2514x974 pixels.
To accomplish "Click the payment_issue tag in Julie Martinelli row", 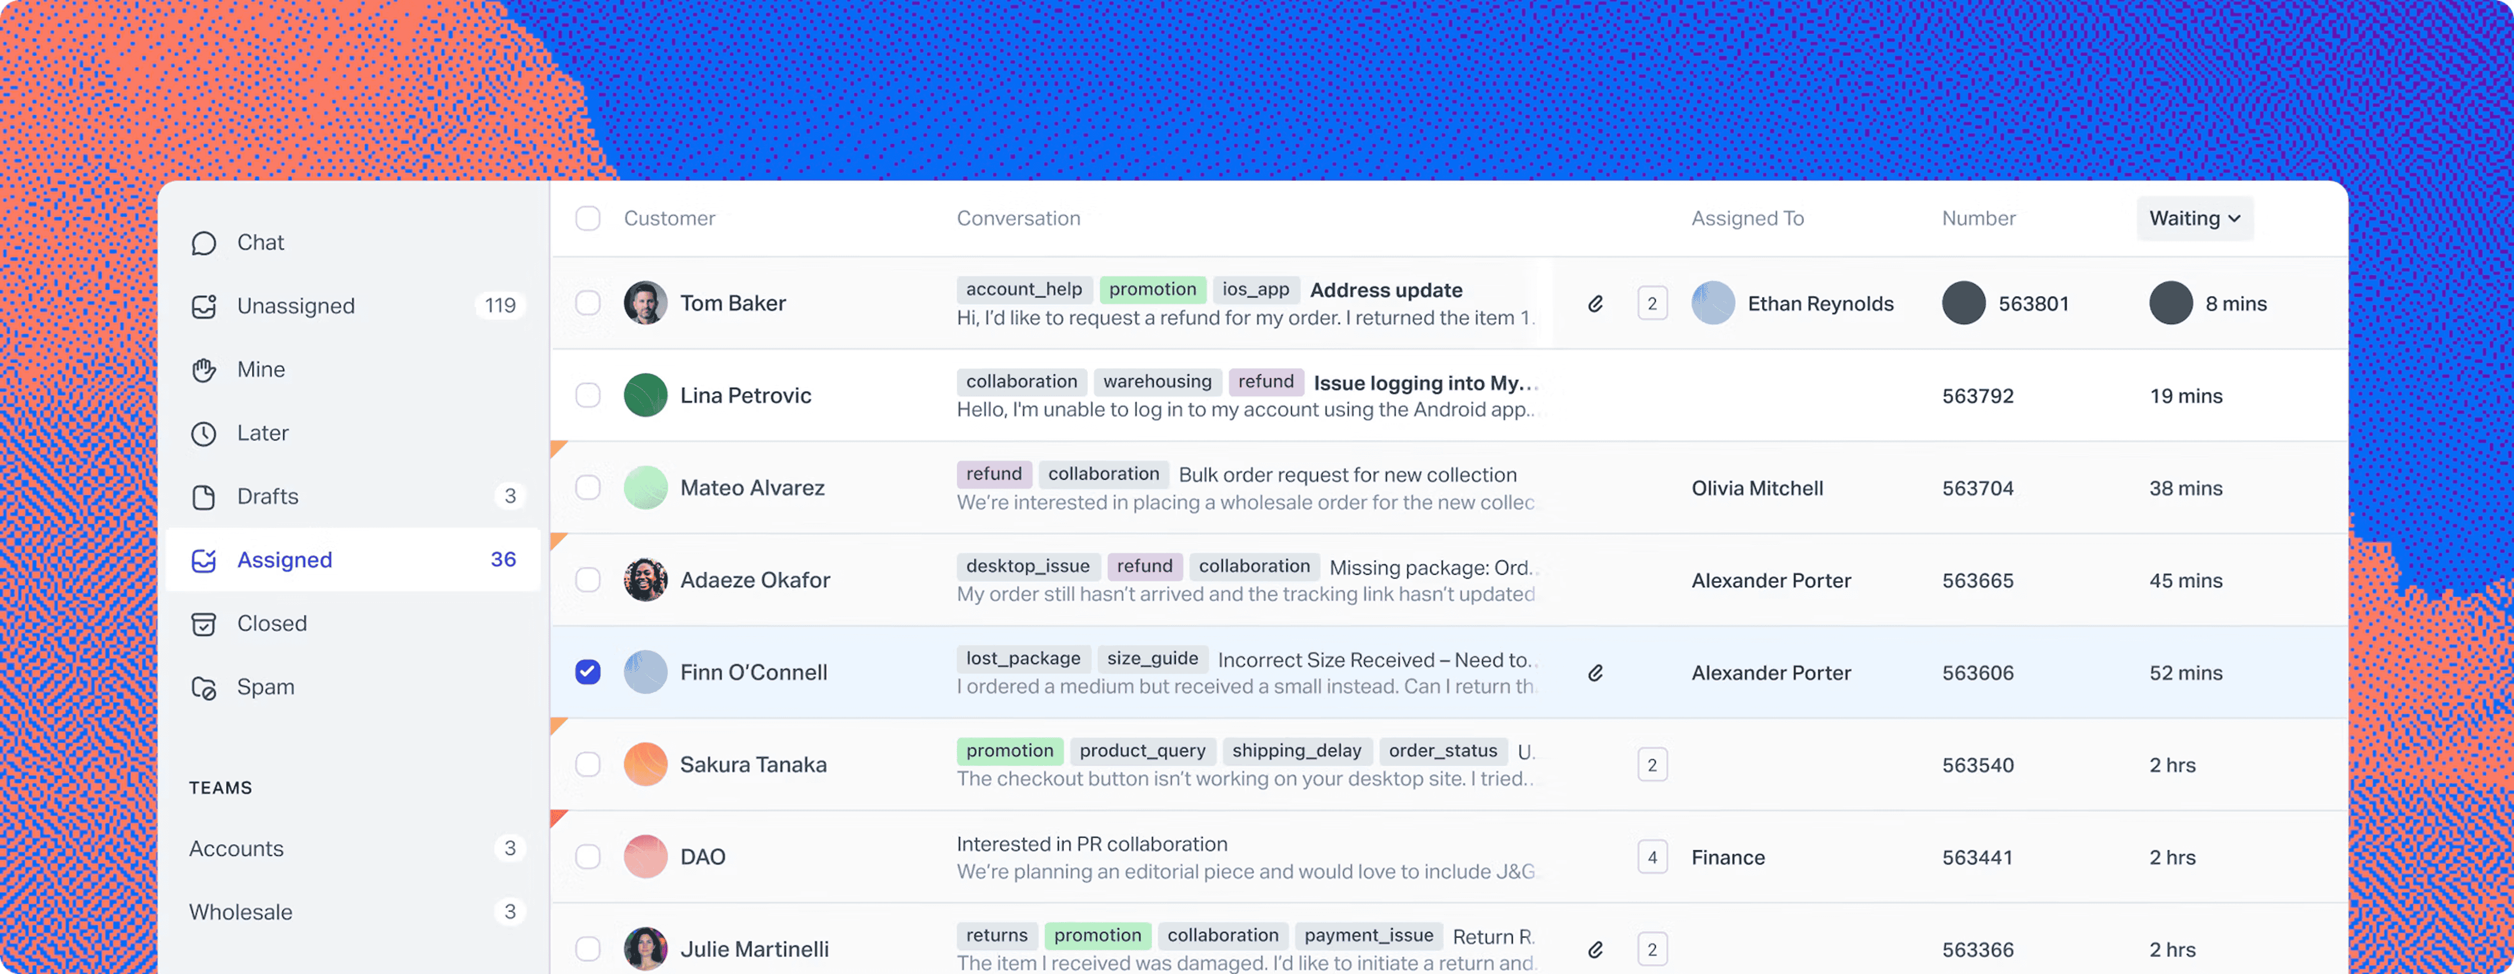I will click(1368, 935).
